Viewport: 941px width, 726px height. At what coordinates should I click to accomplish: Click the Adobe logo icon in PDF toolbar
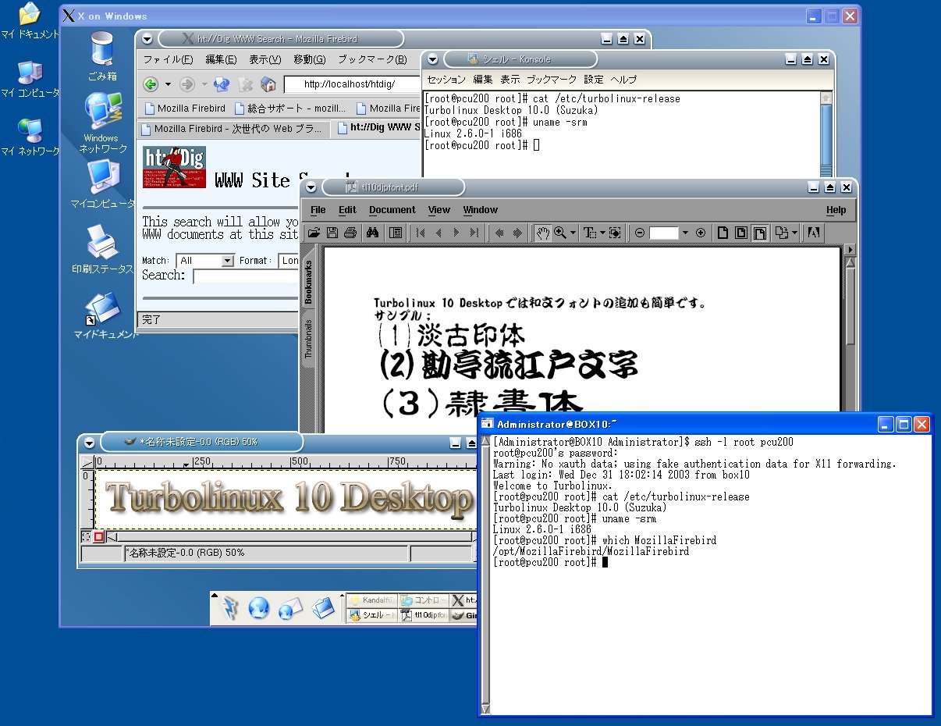813,233
